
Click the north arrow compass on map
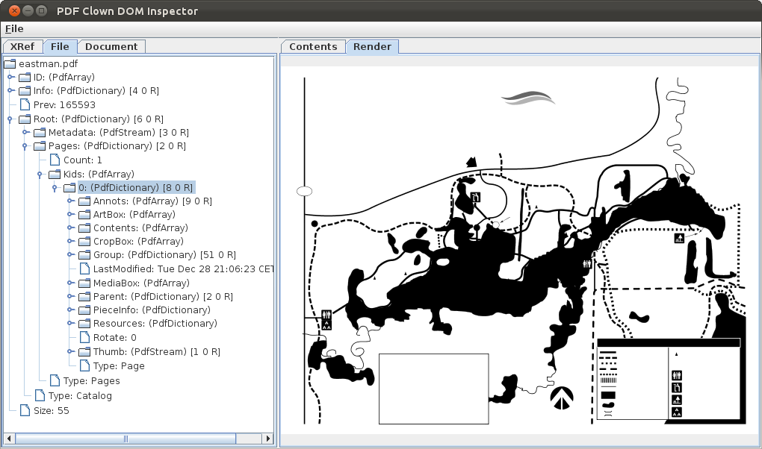[x=562, y=398]
